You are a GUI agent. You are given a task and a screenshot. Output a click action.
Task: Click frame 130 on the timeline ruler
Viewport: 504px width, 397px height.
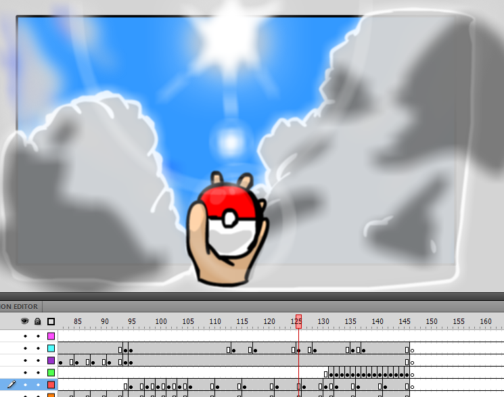323,321
